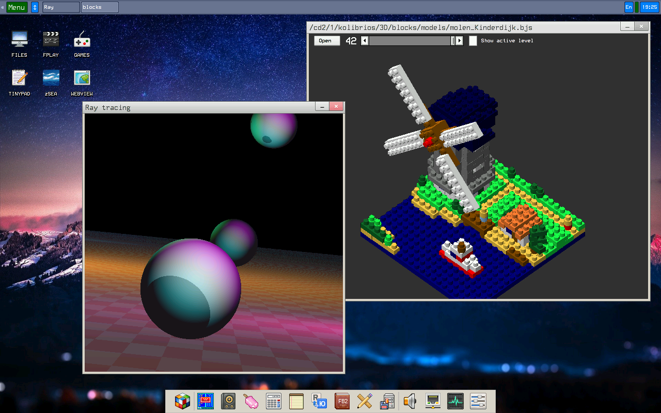
Task: Open the network port icon in dock
Action: pos(433,401)
